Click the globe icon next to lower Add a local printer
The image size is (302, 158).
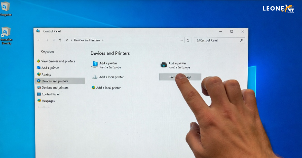click(93, 88)
